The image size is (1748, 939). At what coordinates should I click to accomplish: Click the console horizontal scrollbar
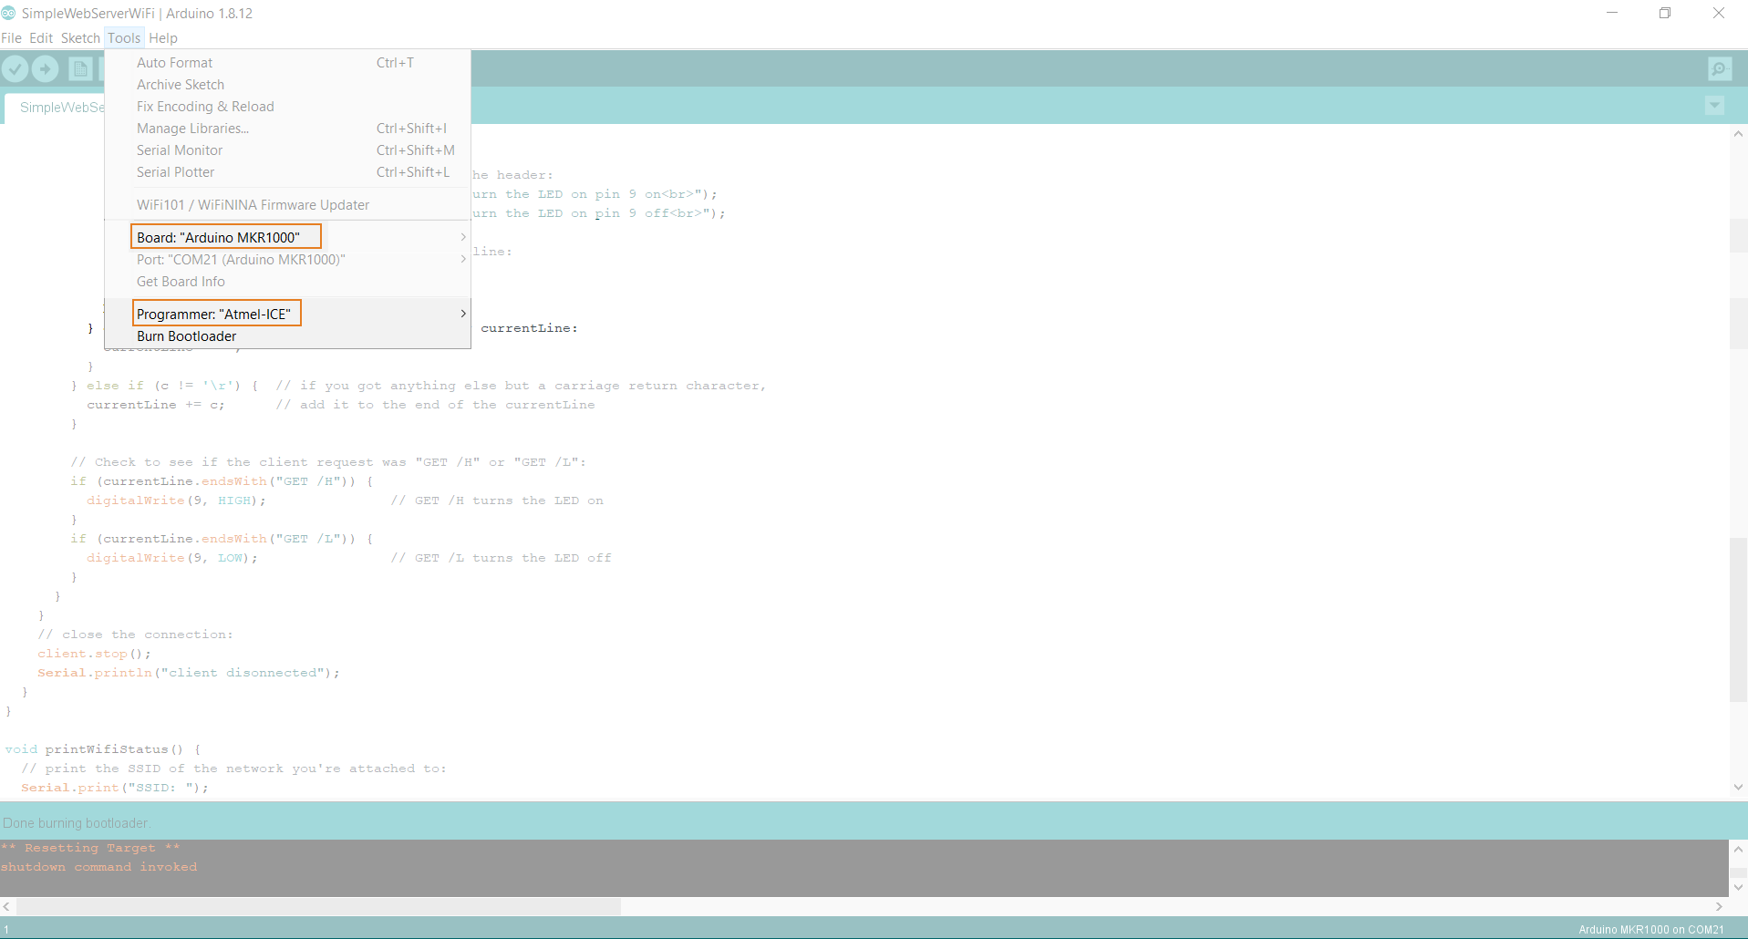tap(319, 907)
